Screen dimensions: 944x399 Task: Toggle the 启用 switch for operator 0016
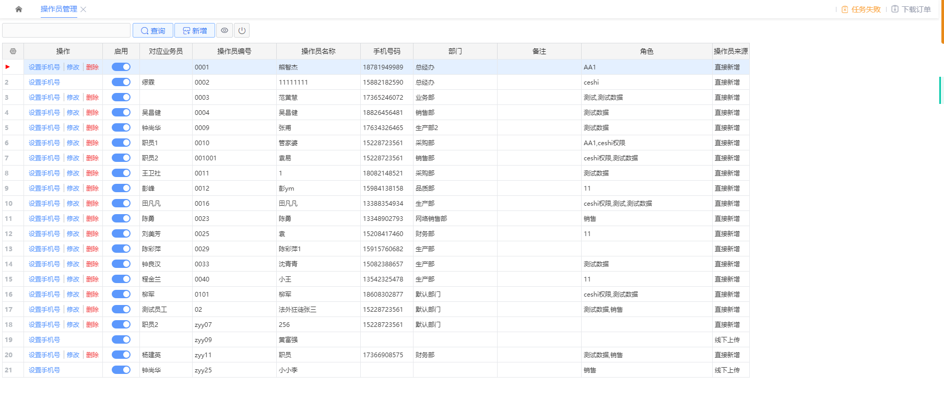point(121,203)
